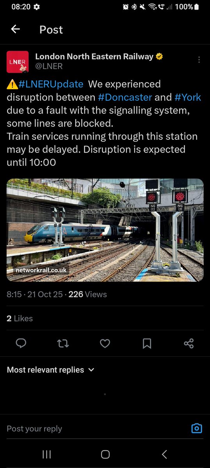
Task: Open the #York hashtag link
Action: 188,97
